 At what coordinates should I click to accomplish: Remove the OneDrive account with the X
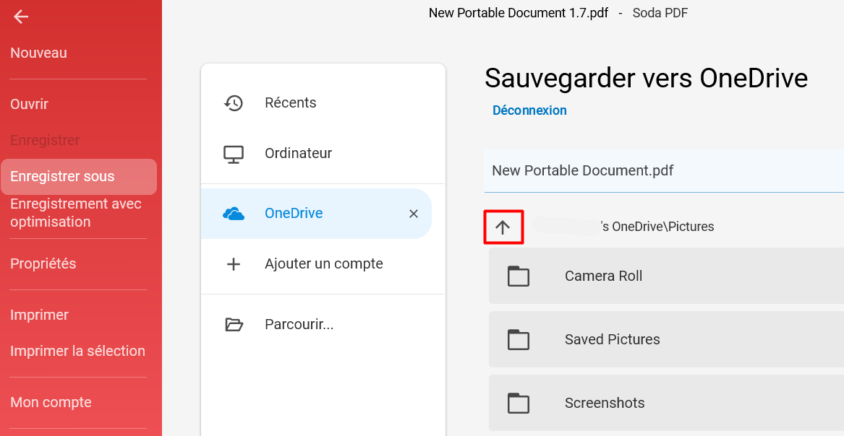[x=414, y=214]
